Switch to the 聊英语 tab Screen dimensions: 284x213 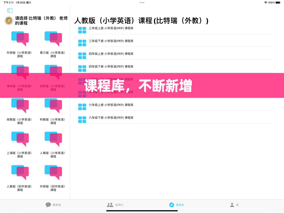click(53, 205)
